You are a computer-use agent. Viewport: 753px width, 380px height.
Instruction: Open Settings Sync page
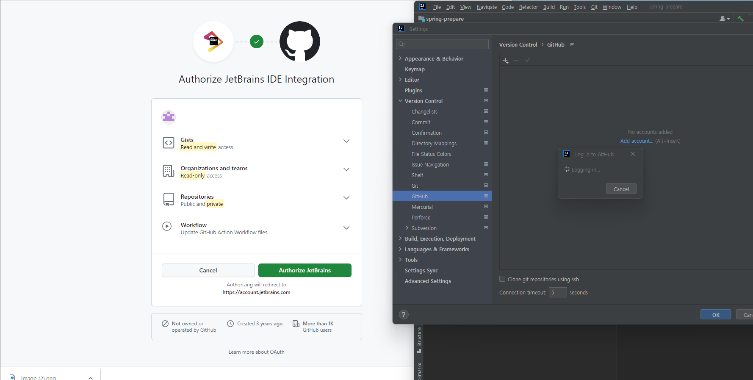click(x=421, y=270)
